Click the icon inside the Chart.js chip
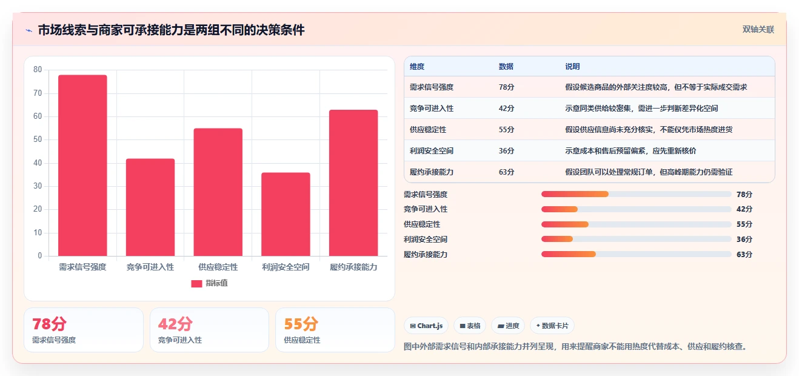 pos(413,326)
